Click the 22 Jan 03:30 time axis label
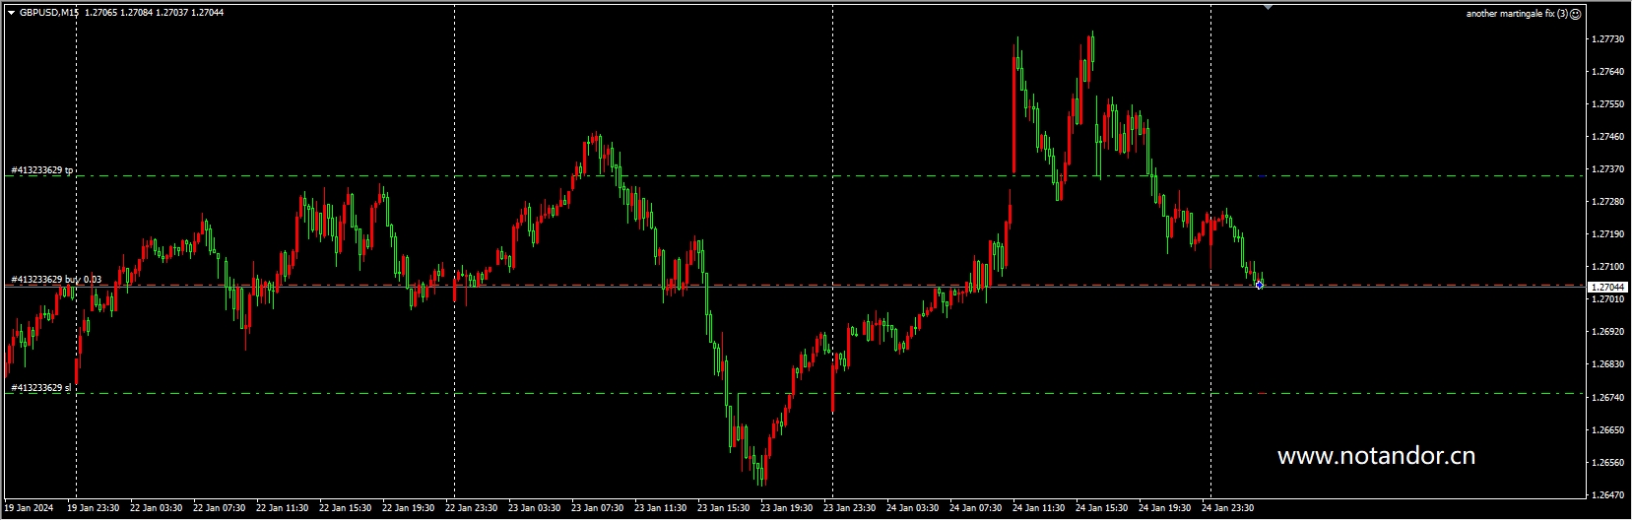 point(157,509)
